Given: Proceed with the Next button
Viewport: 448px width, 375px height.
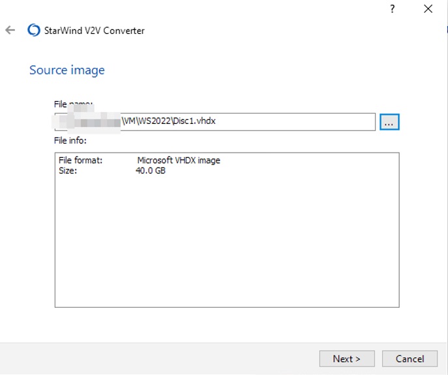Looking at the screenshot, I should [x=346, y=359].
